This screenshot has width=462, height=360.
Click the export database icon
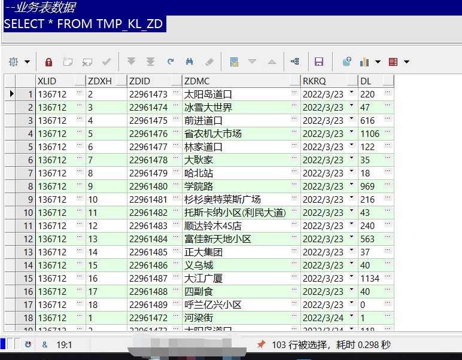(347, 62)
